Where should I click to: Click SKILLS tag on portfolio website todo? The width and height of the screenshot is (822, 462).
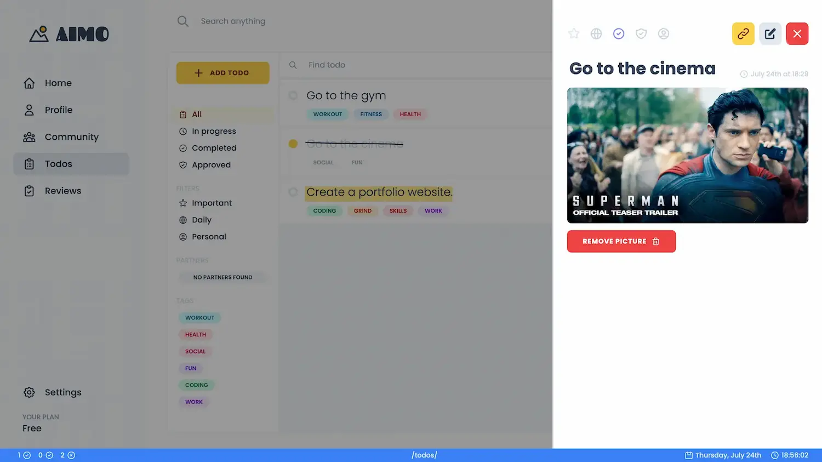(398, 211)
